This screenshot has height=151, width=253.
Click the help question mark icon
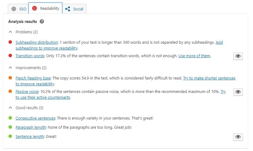(x=42, y=21)
